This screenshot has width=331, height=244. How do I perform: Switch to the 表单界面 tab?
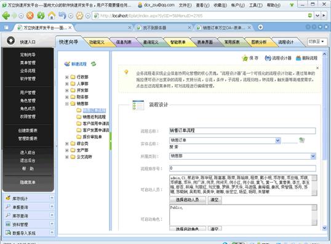tap(205, 42)
